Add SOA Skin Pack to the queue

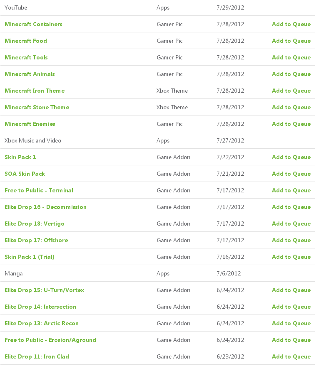(x=291, y=174)
